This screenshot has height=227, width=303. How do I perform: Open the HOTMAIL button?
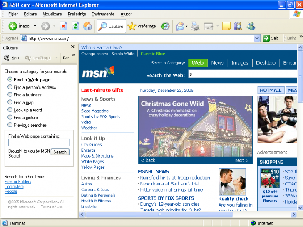[271, 90]
